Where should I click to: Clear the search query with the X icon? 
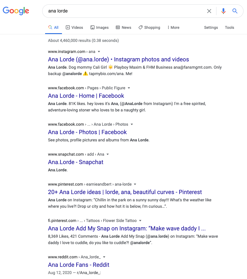tap(209, 11)
